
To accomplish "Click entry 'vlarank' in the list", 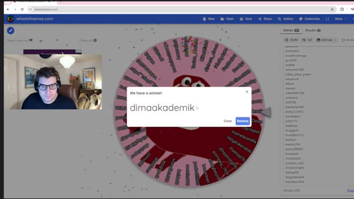I will (x=290, y=88).
